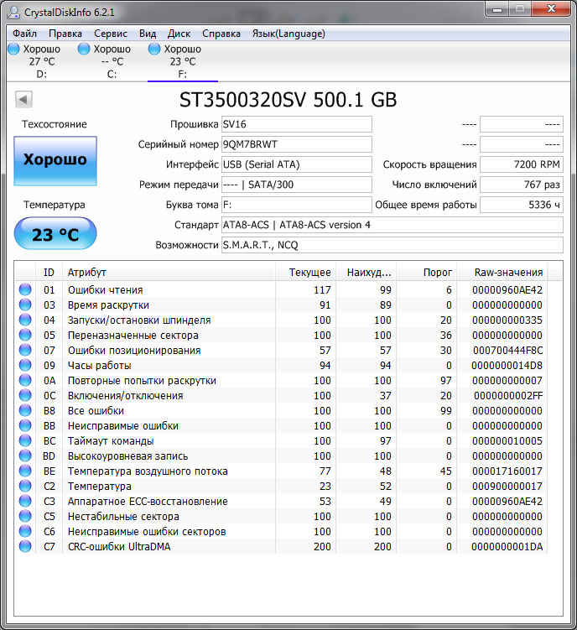
Task: Click the blue status icon for disk F:
Action: point(153,49)
